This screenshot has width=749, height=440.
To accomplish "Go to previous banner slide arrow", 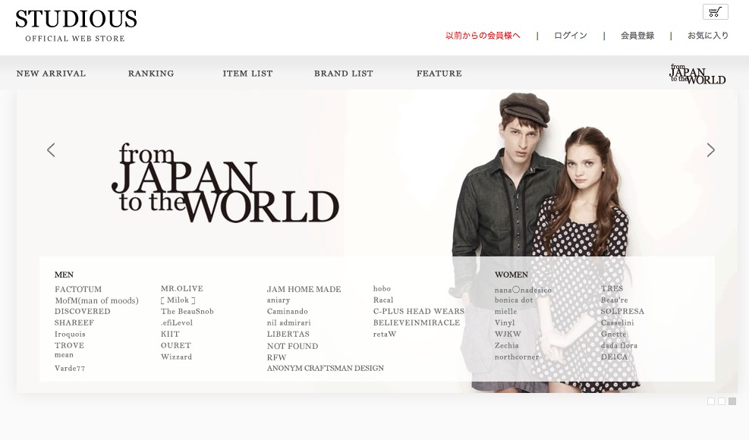I will point(51,150).
